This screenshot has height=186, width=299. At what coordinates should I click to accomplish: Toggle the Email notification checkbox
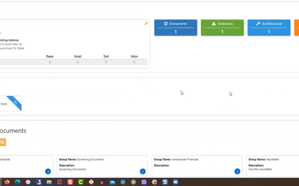[78, 62]
